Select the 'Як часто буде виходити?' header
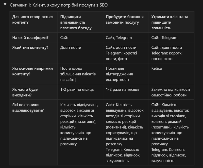The height and width of the screenshot is (168, 203). coord(34,92)
